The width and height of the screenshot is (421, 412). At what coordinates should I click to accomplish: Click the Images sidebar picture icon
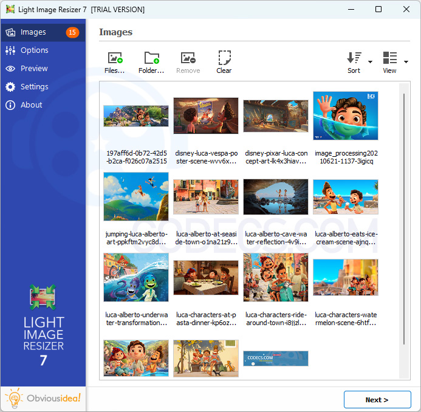(10, 32)
